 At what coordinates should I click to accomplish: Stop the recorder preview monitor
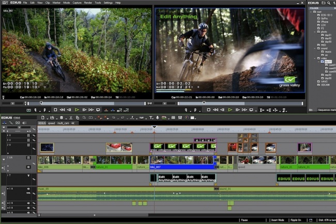tap(208, 110)
